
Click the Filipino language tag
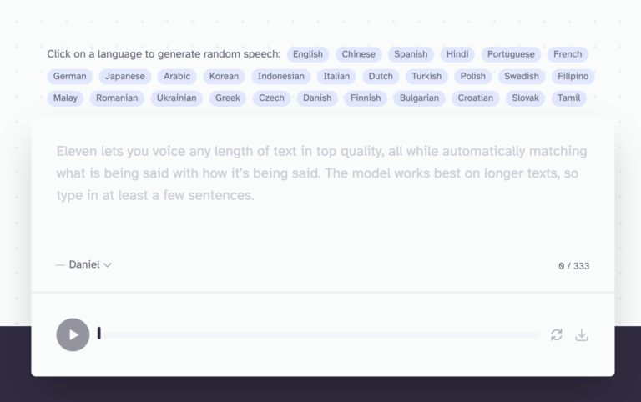tap(573, 76)
